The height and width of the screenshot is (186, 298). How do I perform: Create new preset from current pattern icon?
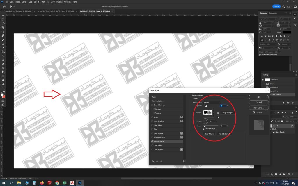(x=218, y=113)
